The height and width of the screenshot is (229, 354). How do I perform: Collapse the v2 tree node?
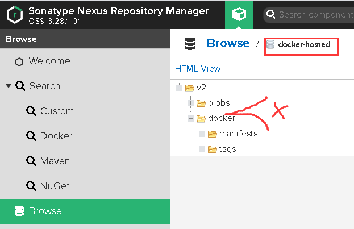point(179,88)
